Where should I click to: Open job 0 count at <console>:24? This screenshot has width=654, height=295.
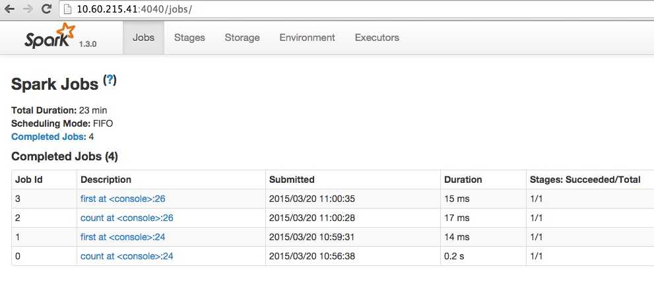tap(127, 256)
